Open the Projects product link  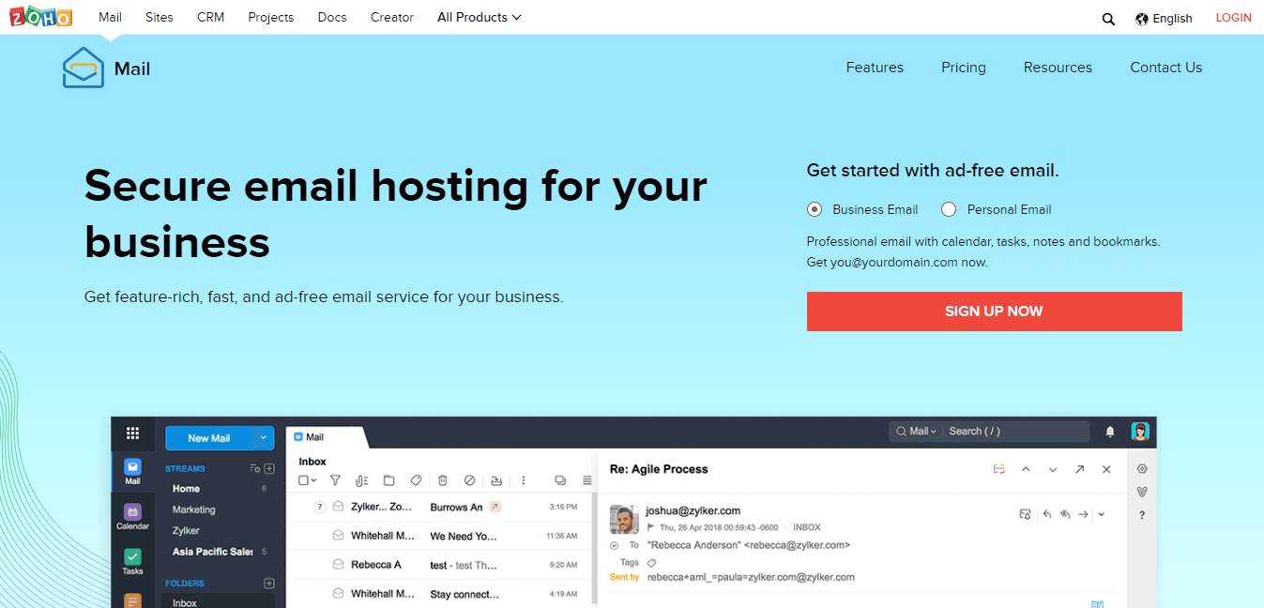click(x=271, y=17)
